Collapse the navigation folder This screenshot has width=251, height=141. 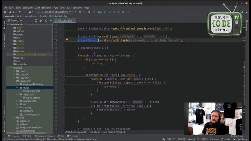(17, 94)
